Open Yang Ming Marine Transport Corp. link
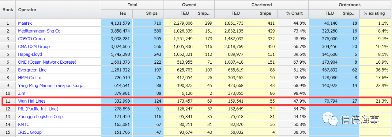Screen dimensions: 392x137 51,86
